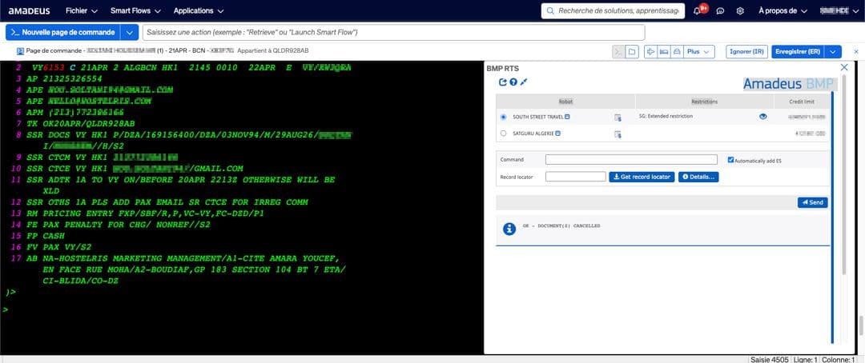Click the BMP RTS pin icon
This screenshot has height=363, width=865.
[x=524, y=82]
